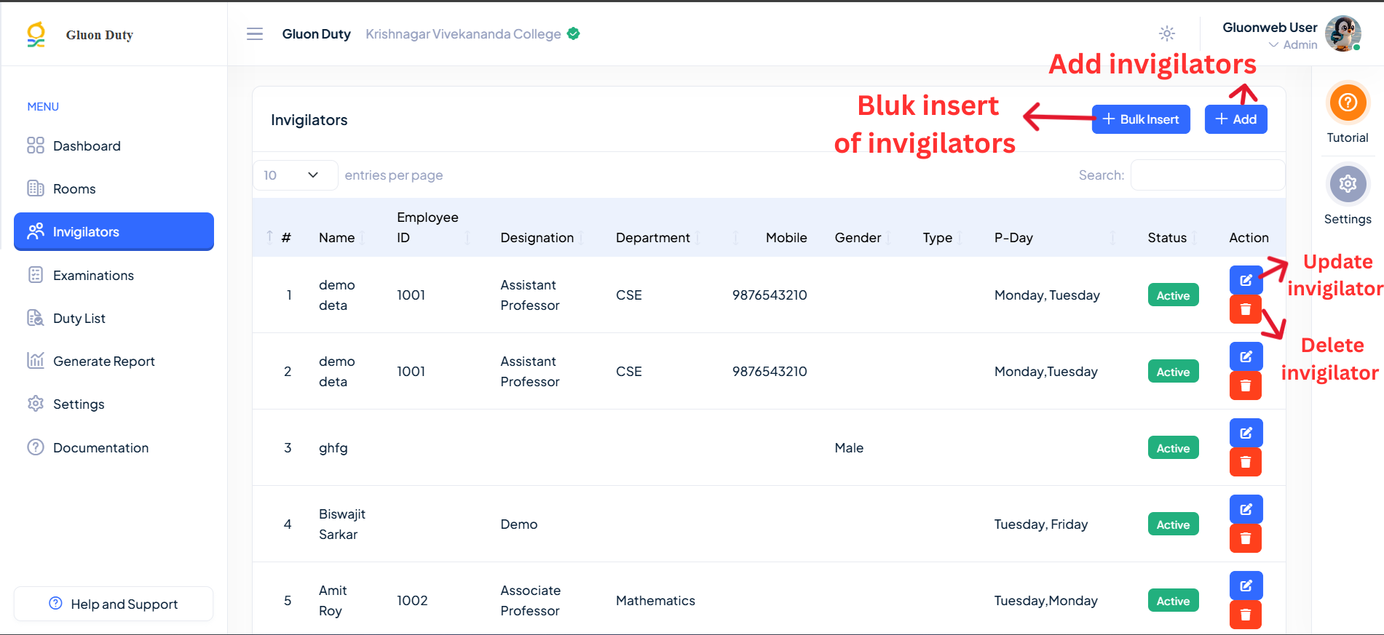Viewport: 1384px width, 635px height.
Task: Open the Gluonweb User avatar
Action: tap(1343, 33)
